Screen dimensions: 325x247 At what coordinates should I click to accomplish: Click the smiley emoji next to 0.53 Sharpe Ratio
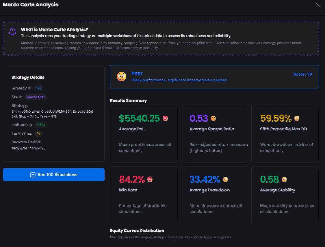pyautogui.click(x=213, y=118)
